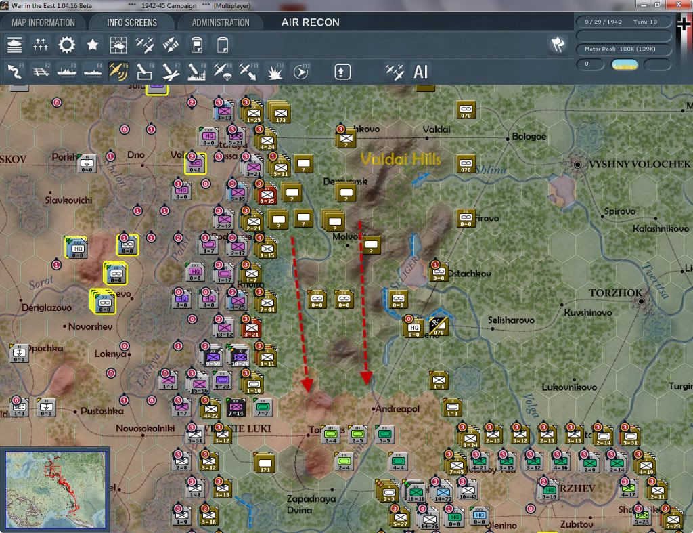Viewport: 693px width, 533px height.
Task: Select the green 7=7 armored counter
Action: [x=263, y=408]
